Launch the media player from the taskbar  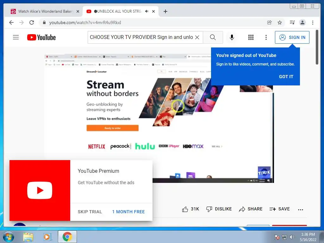[47, 237]
